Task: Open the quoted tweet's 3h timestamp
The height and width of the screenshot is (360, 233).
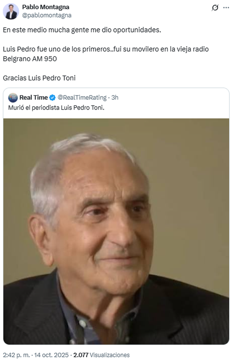Action: click(x=115, y=98)
